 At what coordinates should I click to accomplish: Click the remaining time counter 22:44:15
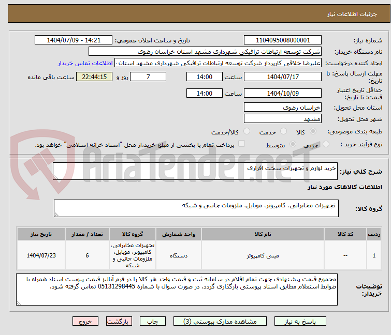[x=94, y=77]
